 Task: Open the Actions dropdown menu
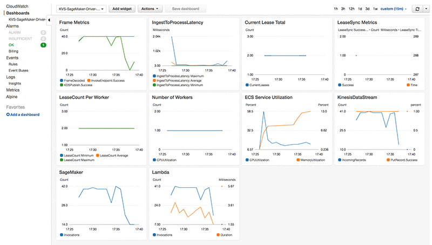click(150, 9)
